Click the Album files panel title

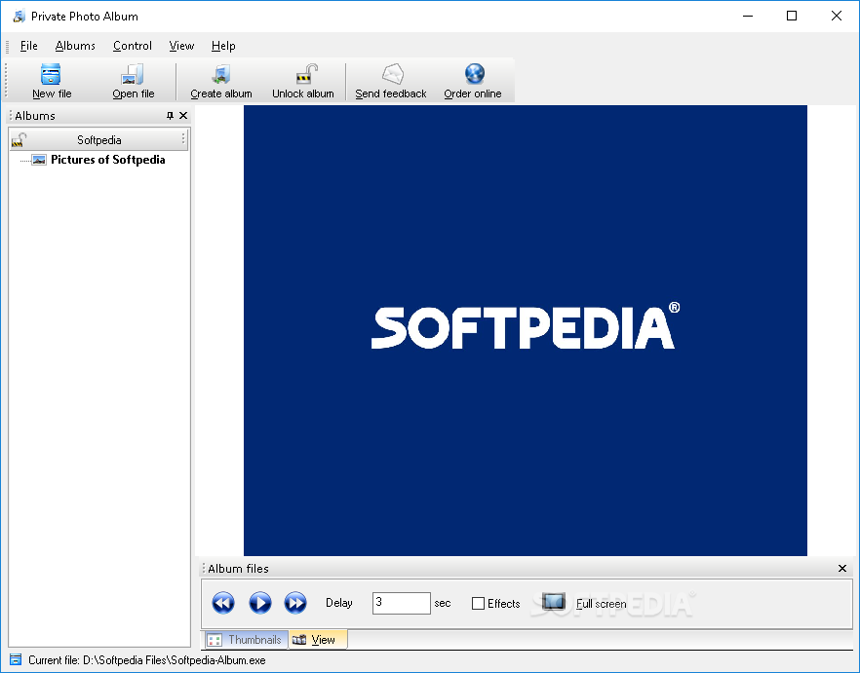[x=238, y=569]
